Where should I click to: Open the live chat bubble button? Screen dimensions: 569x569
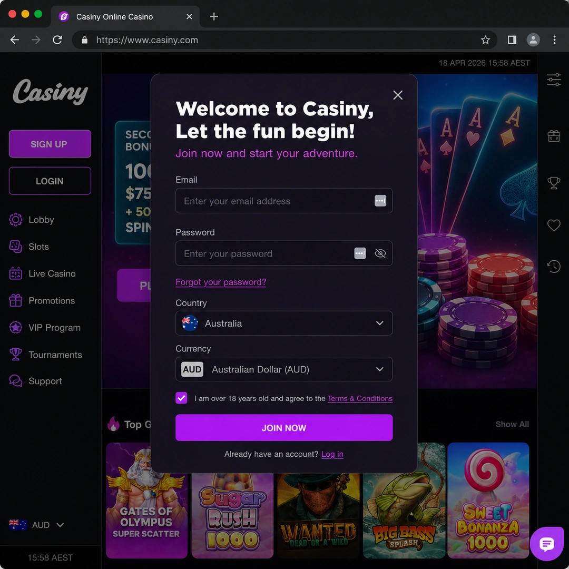click(x=546, y=544)
